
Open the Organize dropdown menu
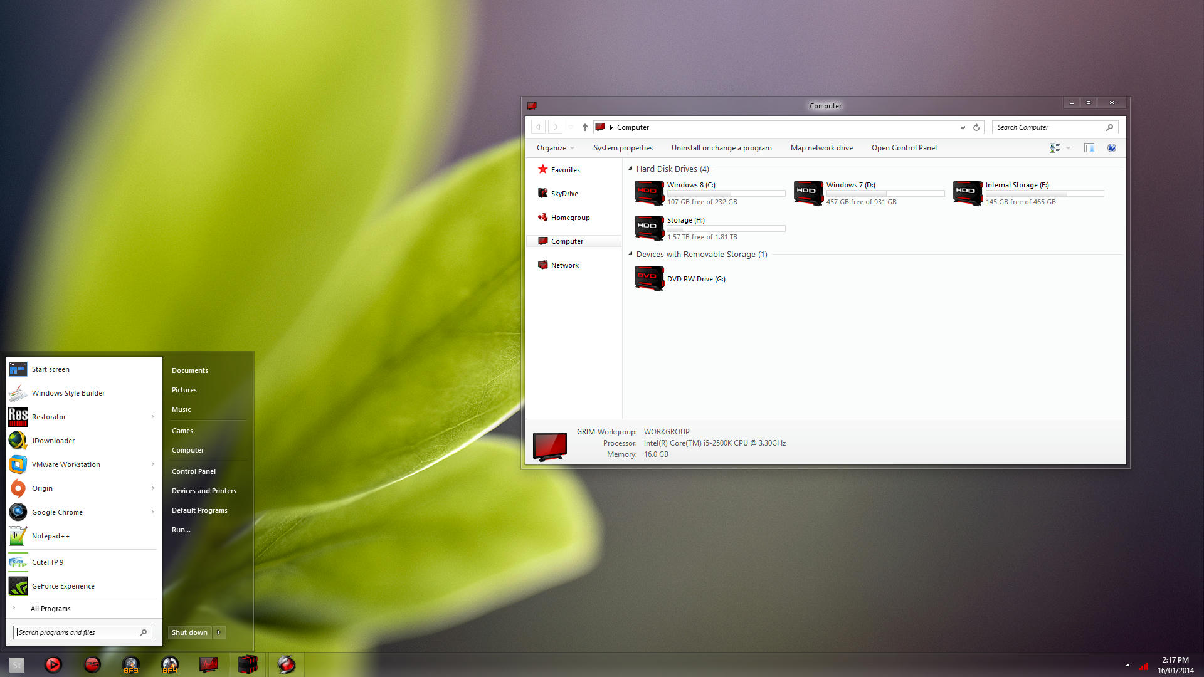pos(555,148)
